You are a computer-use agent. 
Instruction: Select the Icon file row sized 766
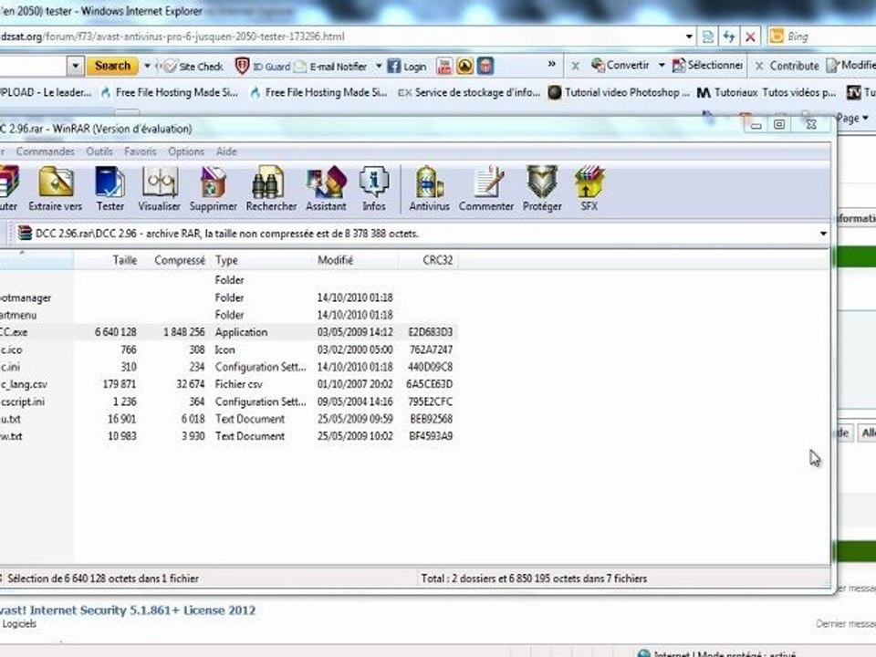pos(228,349)
